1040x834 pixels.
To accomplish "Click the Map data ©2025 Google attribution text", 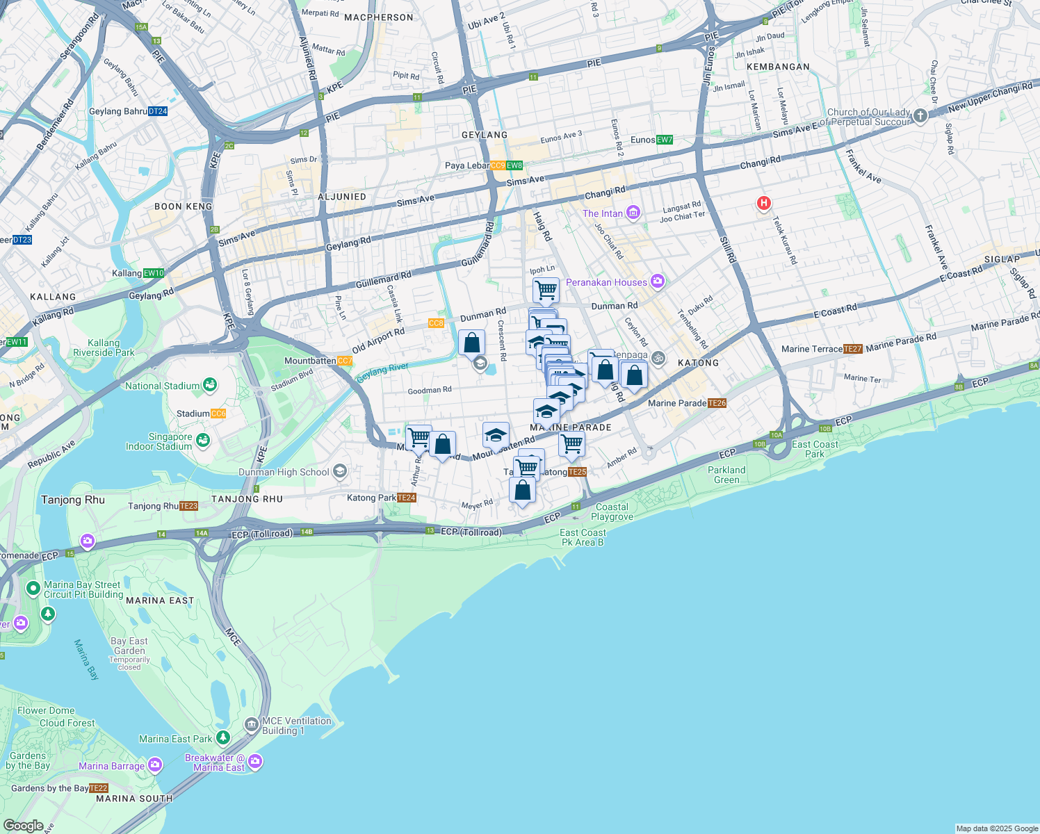I will pyautogui.click(x=996, y=827).
